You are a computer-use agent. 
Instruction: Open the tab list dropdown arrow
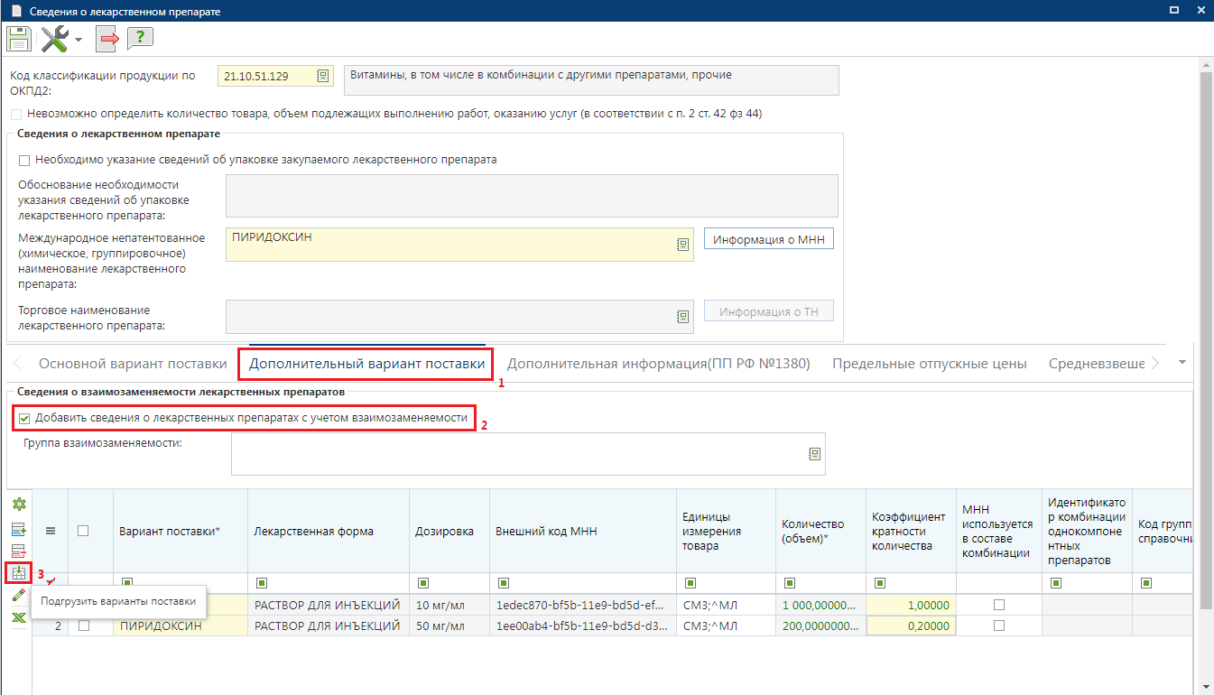pos(1183,363)
